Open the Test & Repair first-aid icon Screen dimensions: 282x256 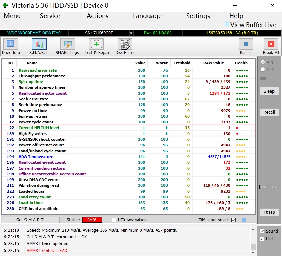click(96, 44)
